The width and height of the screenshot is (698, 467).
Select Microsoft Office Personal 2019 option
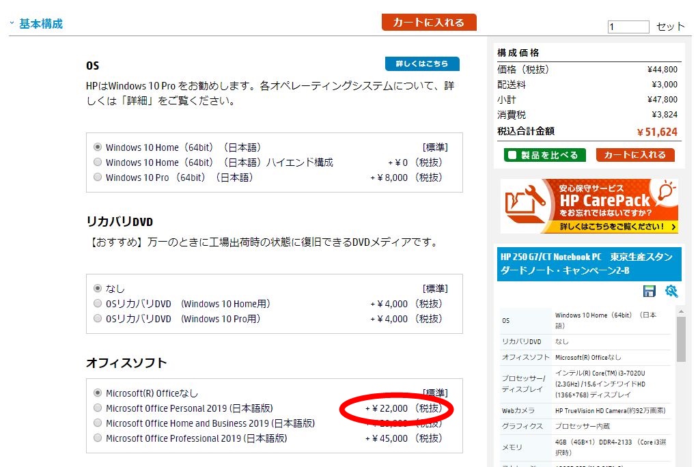(98, 408)
